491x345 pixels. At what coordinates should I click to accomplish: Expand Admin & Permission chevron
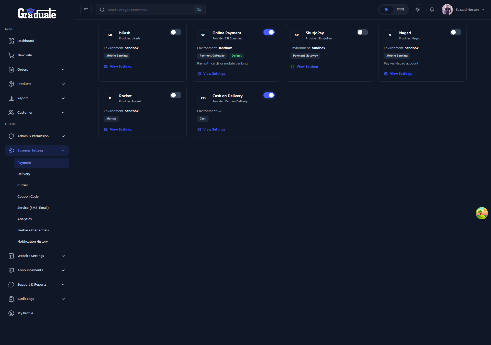pos(63,136)
